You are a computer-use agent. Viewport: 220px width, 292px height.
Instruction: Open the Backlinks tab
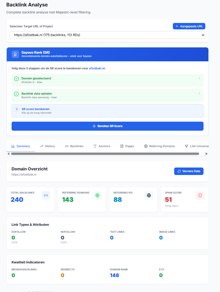[74, 146]
